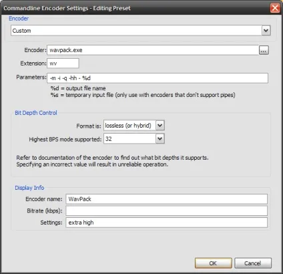Open the Highest BPS mode supported dropdown showing 32
The width and height of the screenshot is (283, 274).
tap(134, 139)
